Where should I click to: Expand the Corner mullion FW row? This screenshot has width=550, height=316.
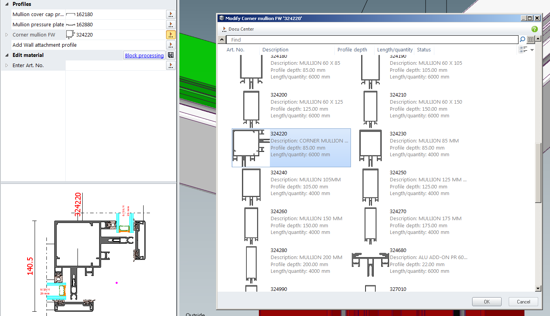[x=7, y=35]
